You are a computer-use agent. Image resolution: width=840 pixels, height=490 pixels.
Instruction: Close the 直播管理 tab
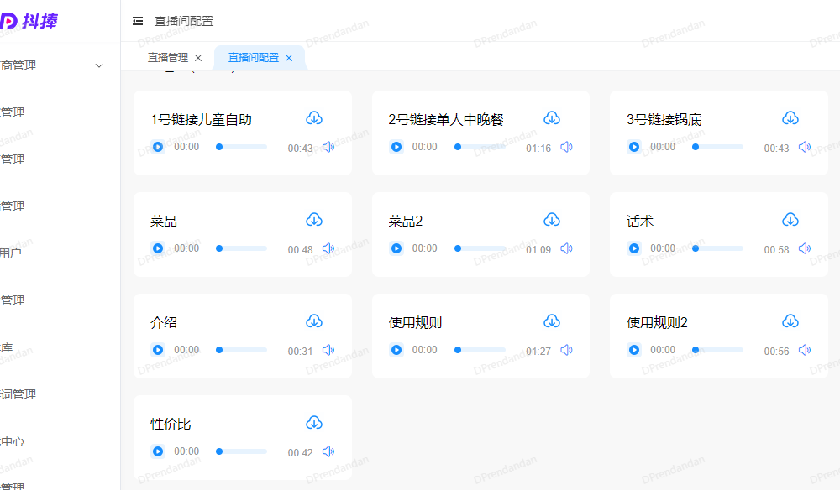[198, 58]
